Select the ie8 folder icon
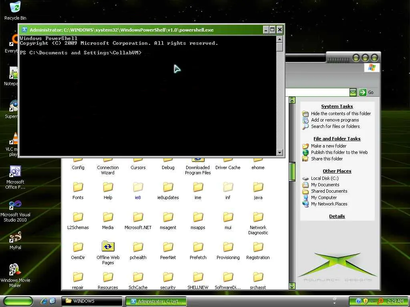 point(138,187)
